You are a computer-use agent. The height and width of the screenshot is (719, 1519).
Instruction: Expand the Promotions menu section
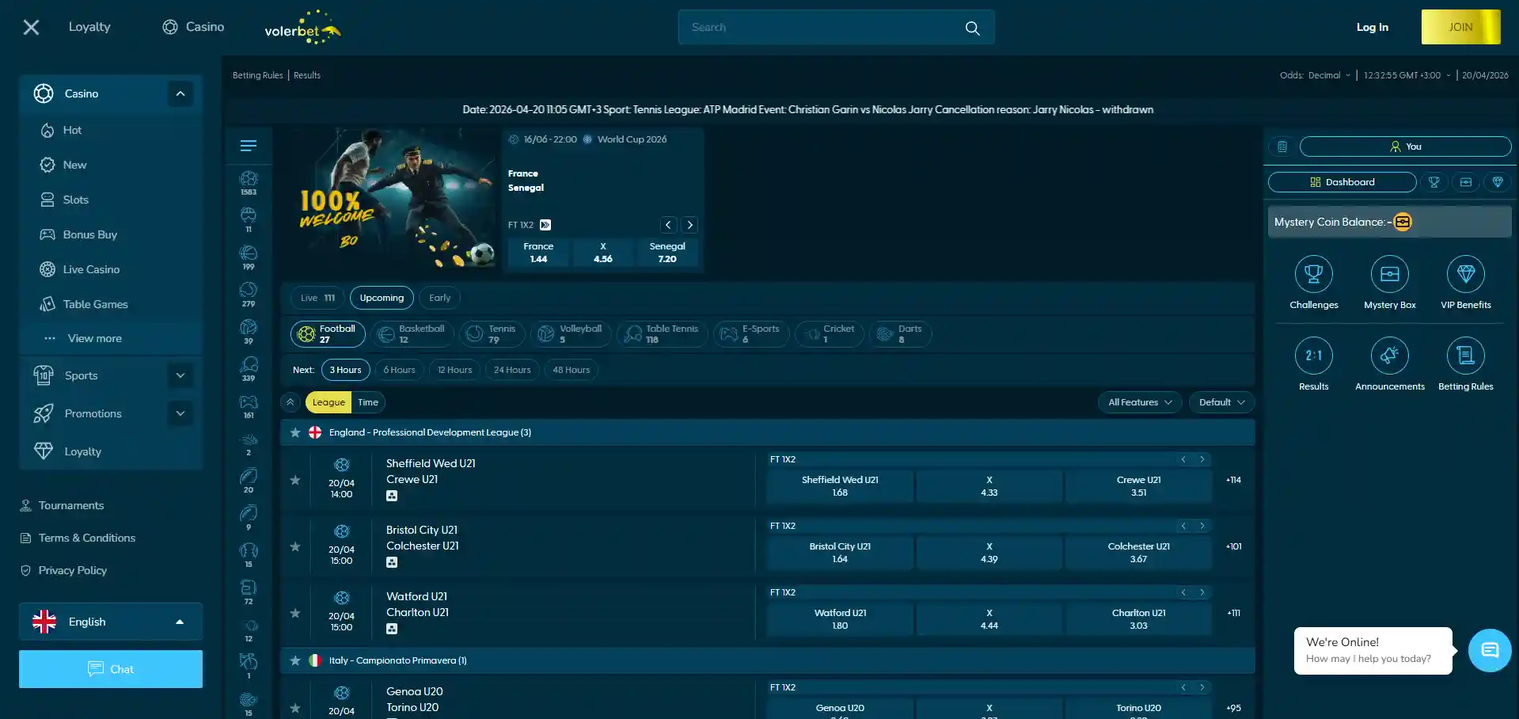(x=180, y=413)
